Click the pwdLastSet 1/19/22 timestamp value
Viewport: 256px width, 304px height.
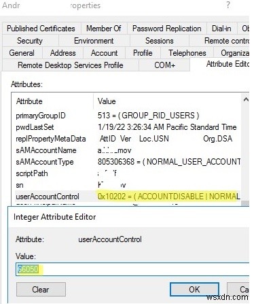167,127
